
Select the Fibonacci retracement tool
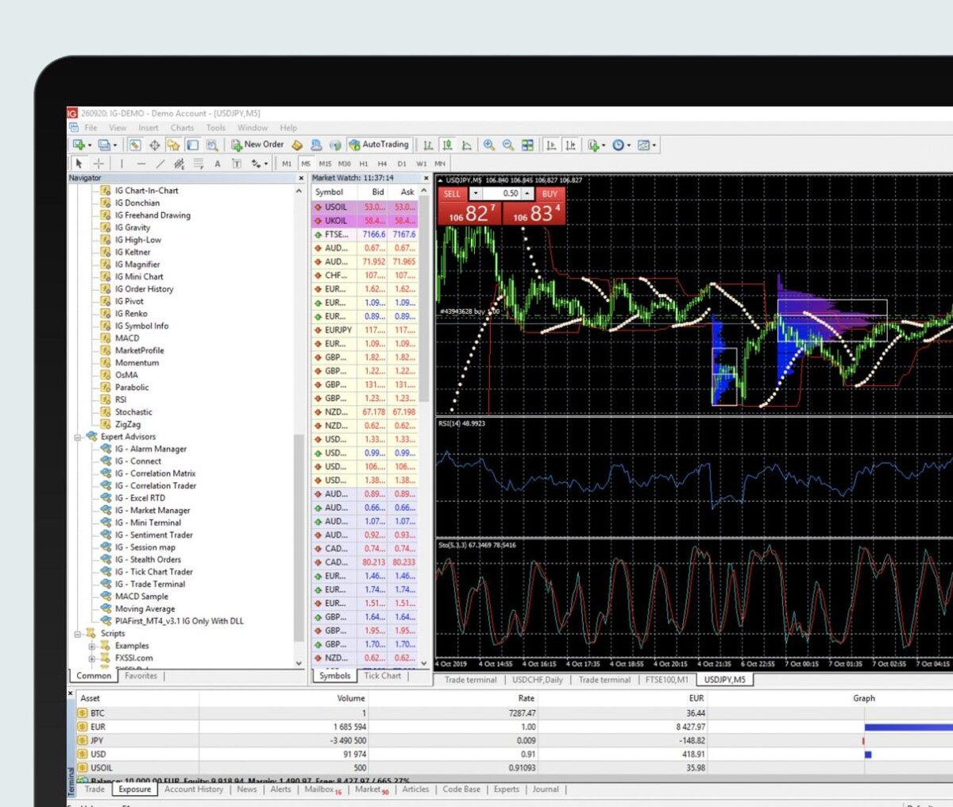pos(198,164)
